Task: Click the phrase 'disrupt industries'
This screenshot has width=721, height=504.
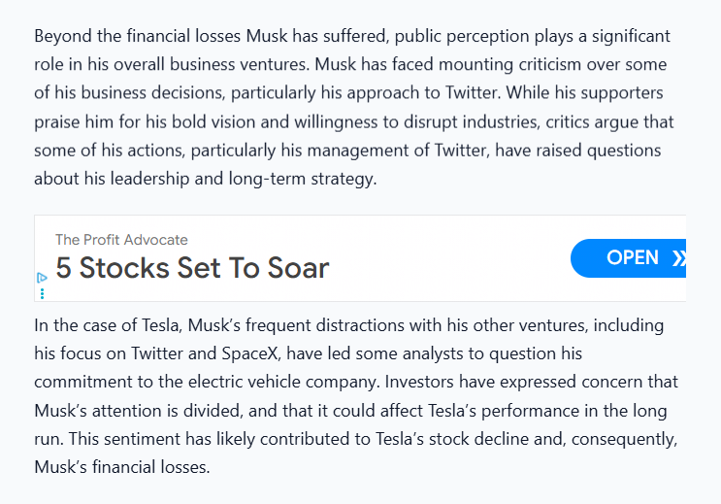Action: pyautogui.click(x=470, y=122)
